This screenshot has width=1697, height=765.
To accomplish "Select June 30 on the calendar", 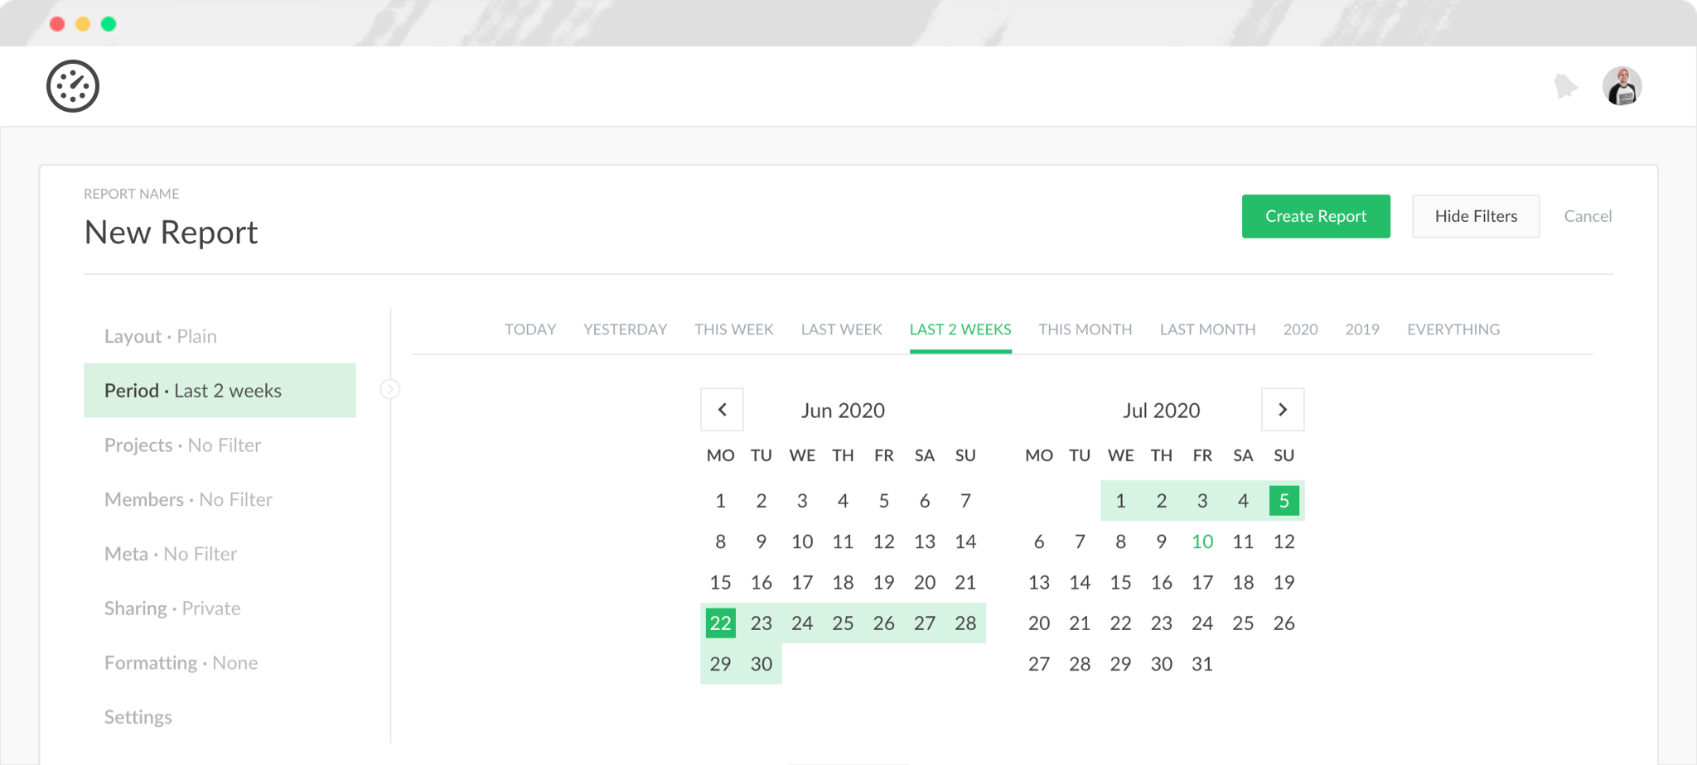I will [761, 663].
